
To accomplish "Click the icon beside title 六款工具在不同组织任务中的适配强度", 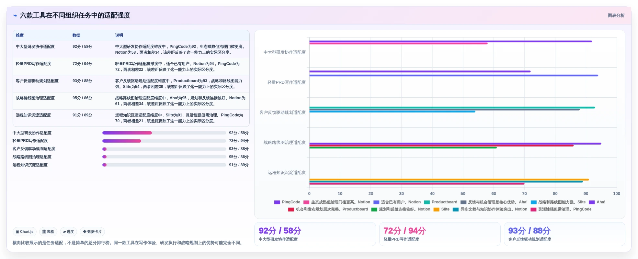I will click(15, 16).
